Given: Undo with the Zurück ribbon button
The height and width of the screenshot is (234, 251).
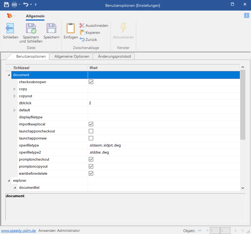Looking at the screenshot, I should 82,40.
